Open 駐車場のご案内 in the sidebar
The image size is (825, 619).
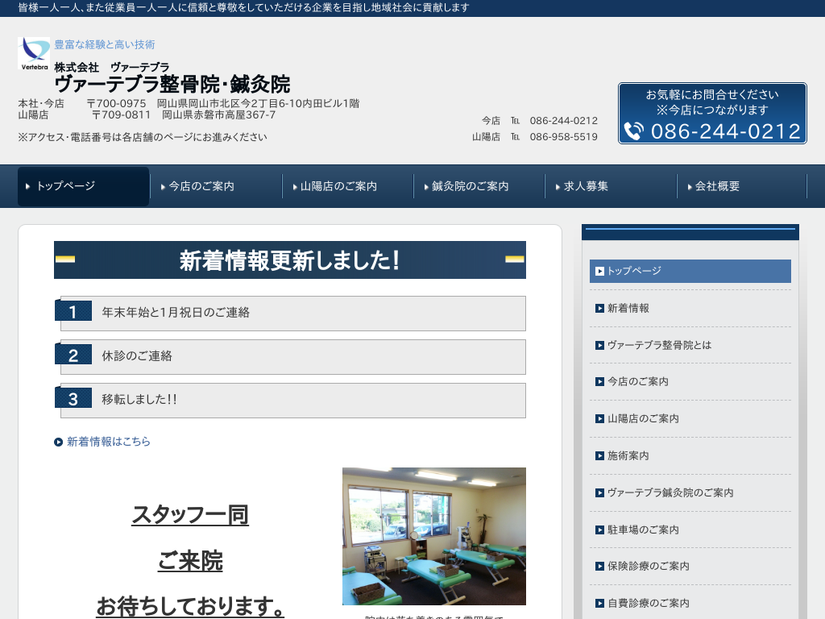click(x=642, y=530)
